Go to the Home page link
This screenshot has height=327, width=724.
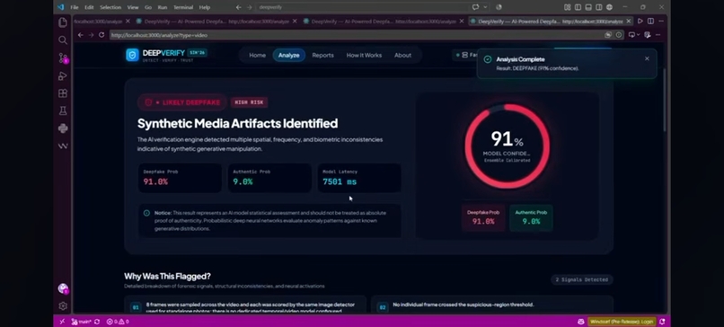coord(257,55)
